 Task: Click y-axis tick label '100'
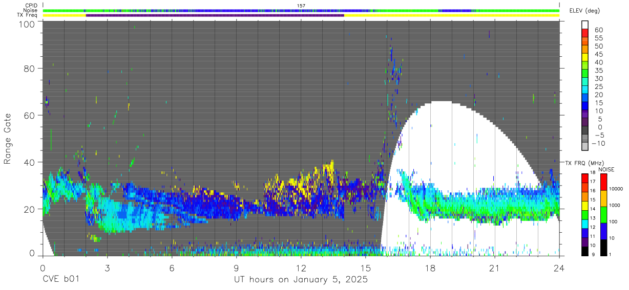pyautogui.click(x=27, y=24)
